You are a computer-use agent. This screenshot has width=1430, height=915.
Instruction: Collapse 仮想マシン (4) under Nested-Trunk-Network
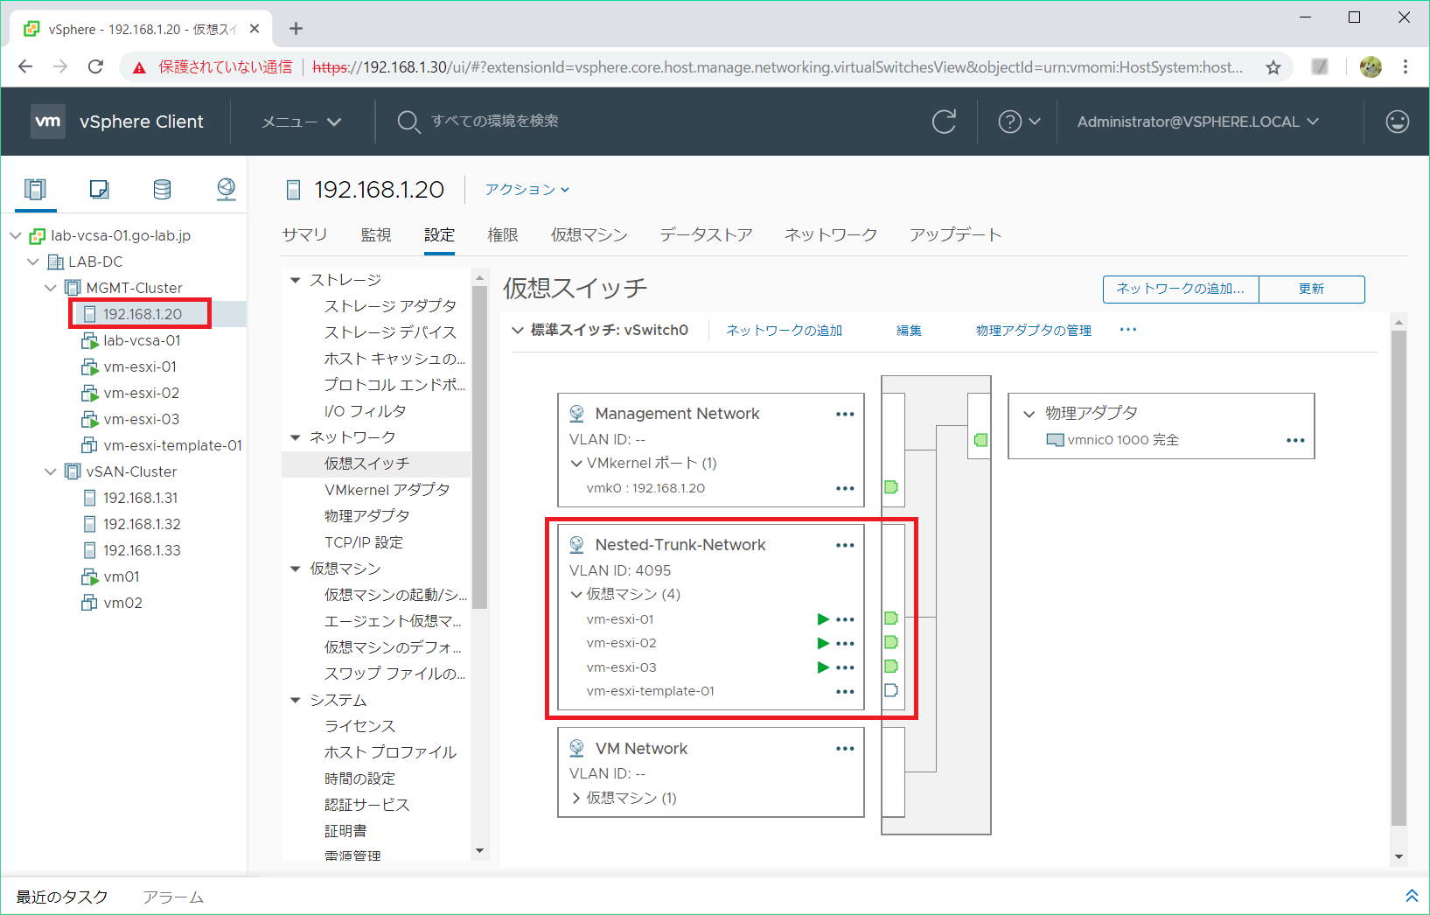[x=576, y=594]
